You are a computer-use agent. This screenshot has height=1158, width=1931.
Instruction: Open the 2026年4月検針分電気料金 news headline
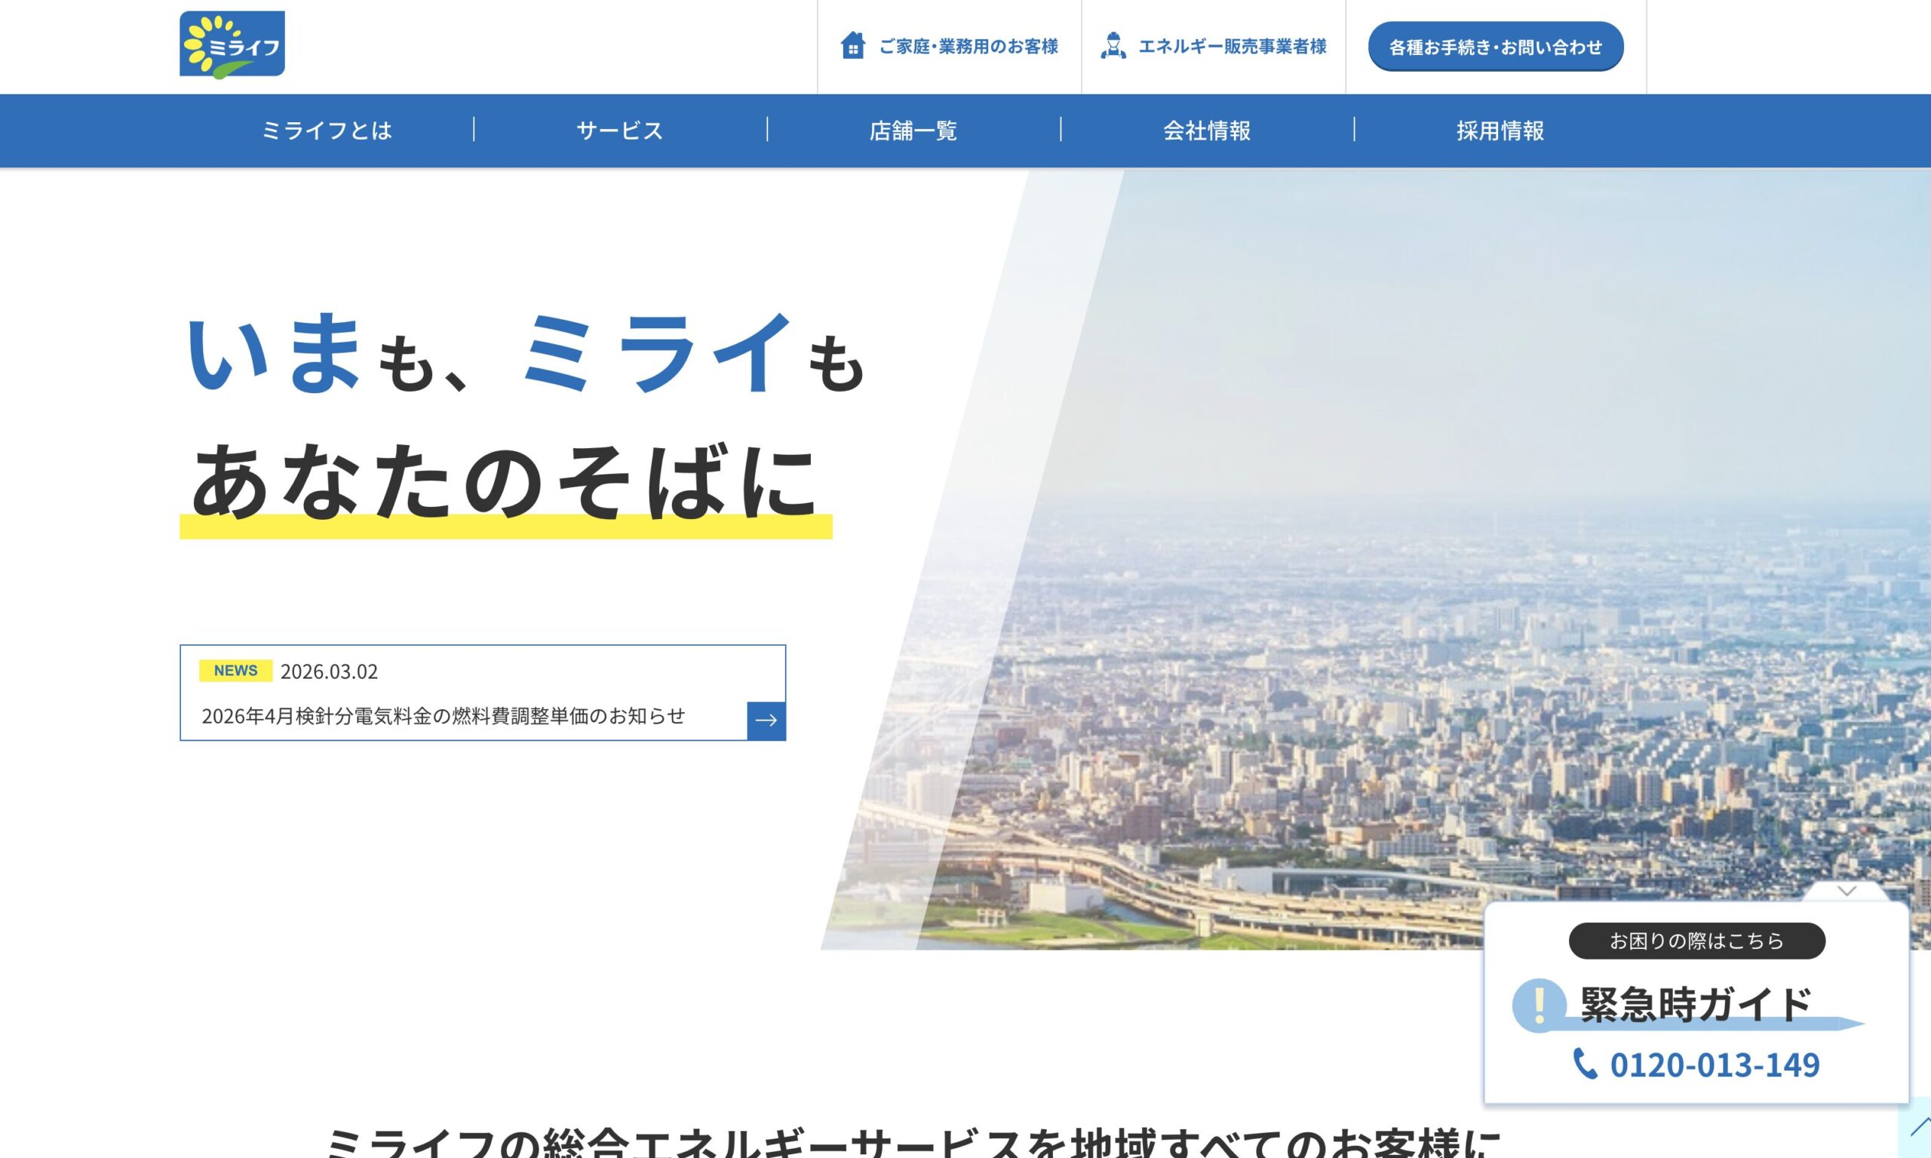pos(444,716)
